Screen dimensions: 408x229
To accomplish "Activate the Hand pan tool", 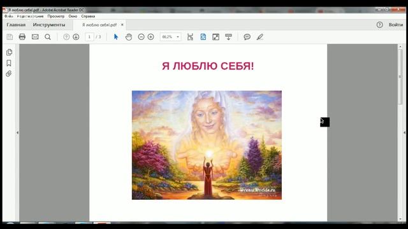I will coord(129,37).
